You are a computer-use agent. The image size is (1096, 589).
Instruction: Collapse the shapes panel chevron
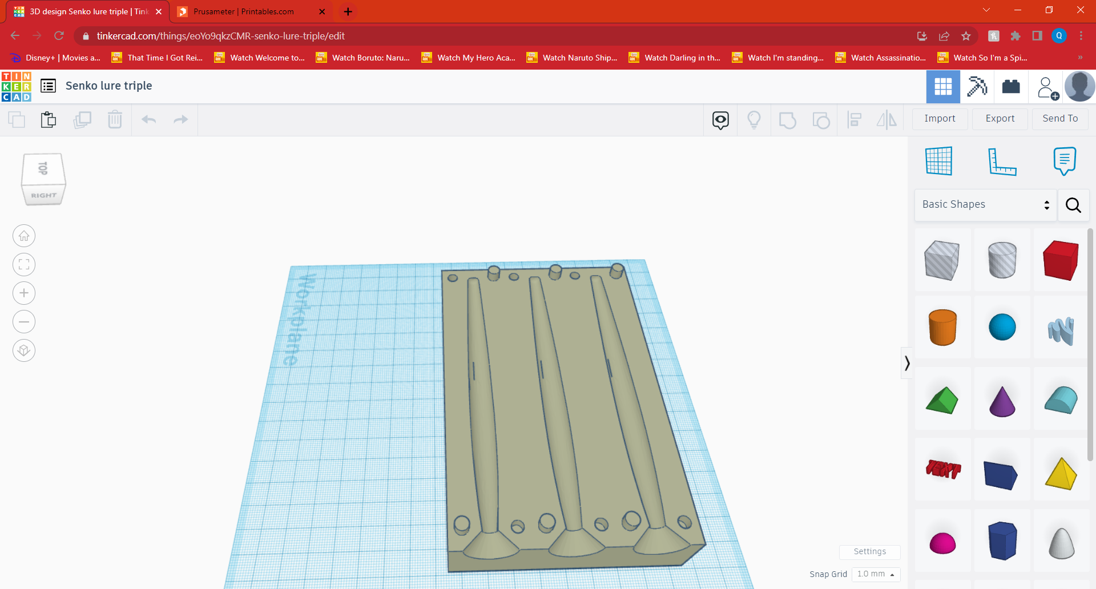[x=907, y=363]
